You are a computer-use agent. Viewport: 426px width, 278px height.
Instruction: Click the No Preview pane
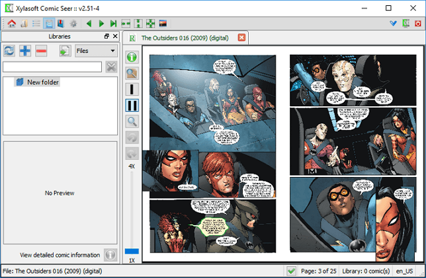click(60, 193)
